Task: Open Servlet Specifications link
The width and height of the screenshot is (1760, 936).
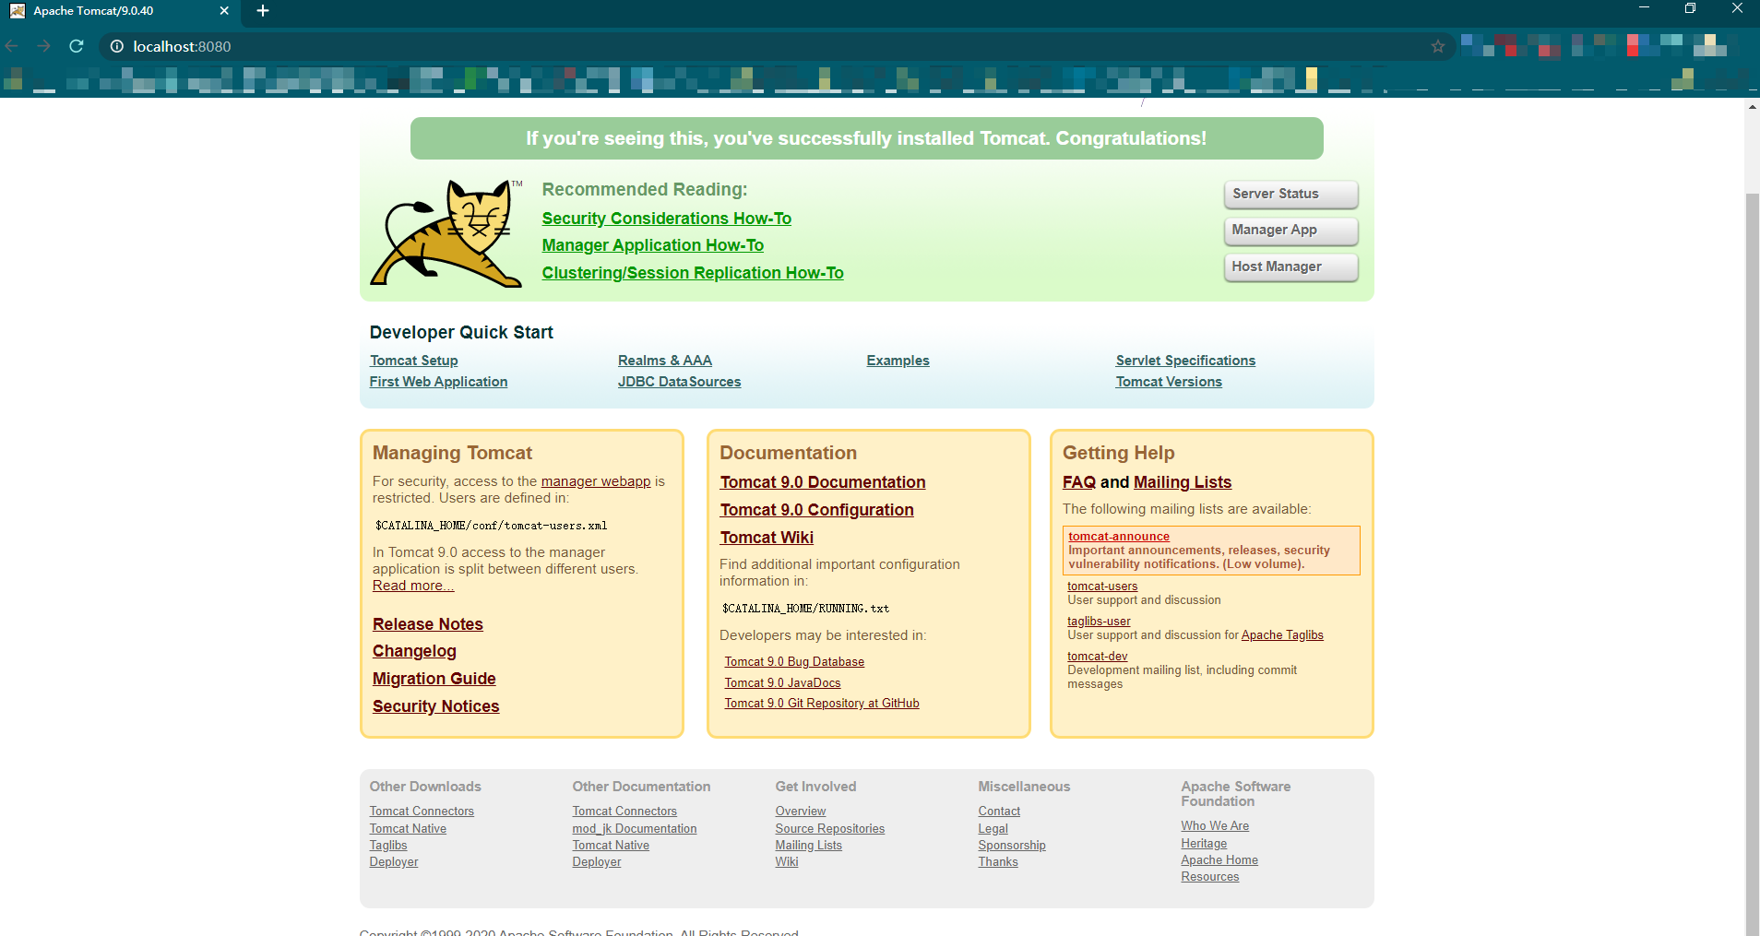Action: 1185,361
